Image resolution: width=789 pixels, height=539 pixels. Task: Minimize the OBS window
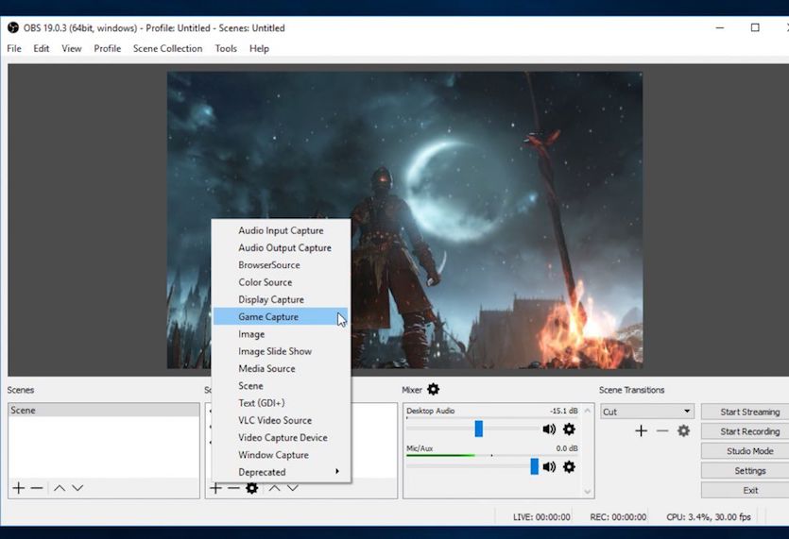tap(720, 27)
